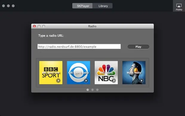Open the BBC Sport Live station thumbnail
185x116 pixels.
(x=51, y=73)
